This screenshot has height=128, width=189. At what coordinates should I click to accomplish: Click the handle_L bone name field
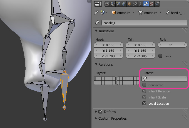point(144,23)
